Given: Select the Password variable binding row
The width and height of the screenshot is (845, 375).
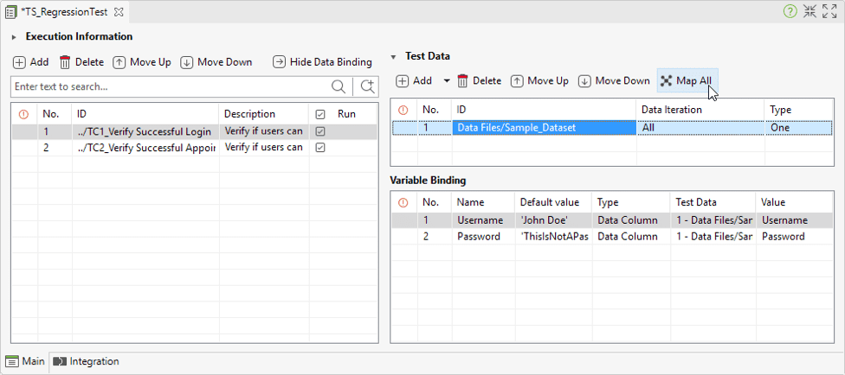Looking at the screenshot, I should click(611, 237).
